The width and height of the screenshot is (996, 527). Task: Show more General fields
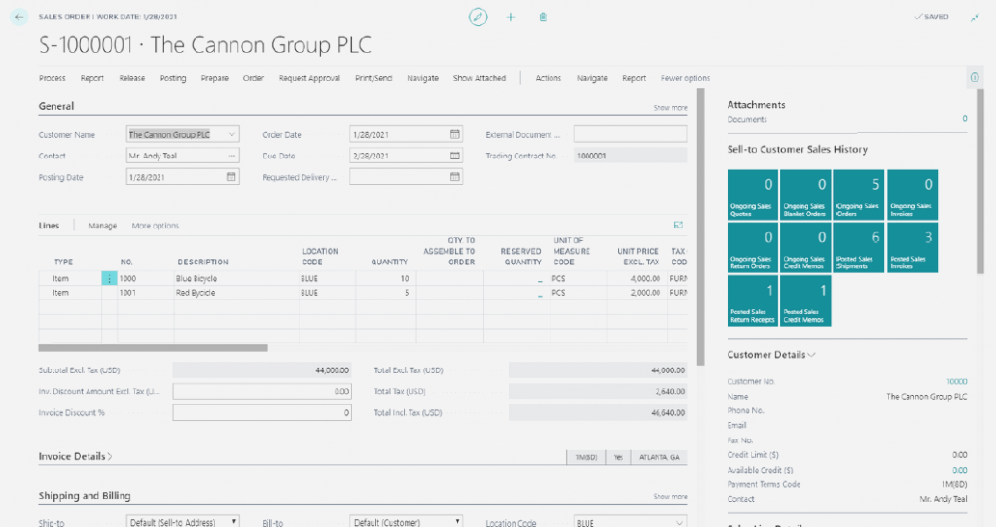click(670, 107)
